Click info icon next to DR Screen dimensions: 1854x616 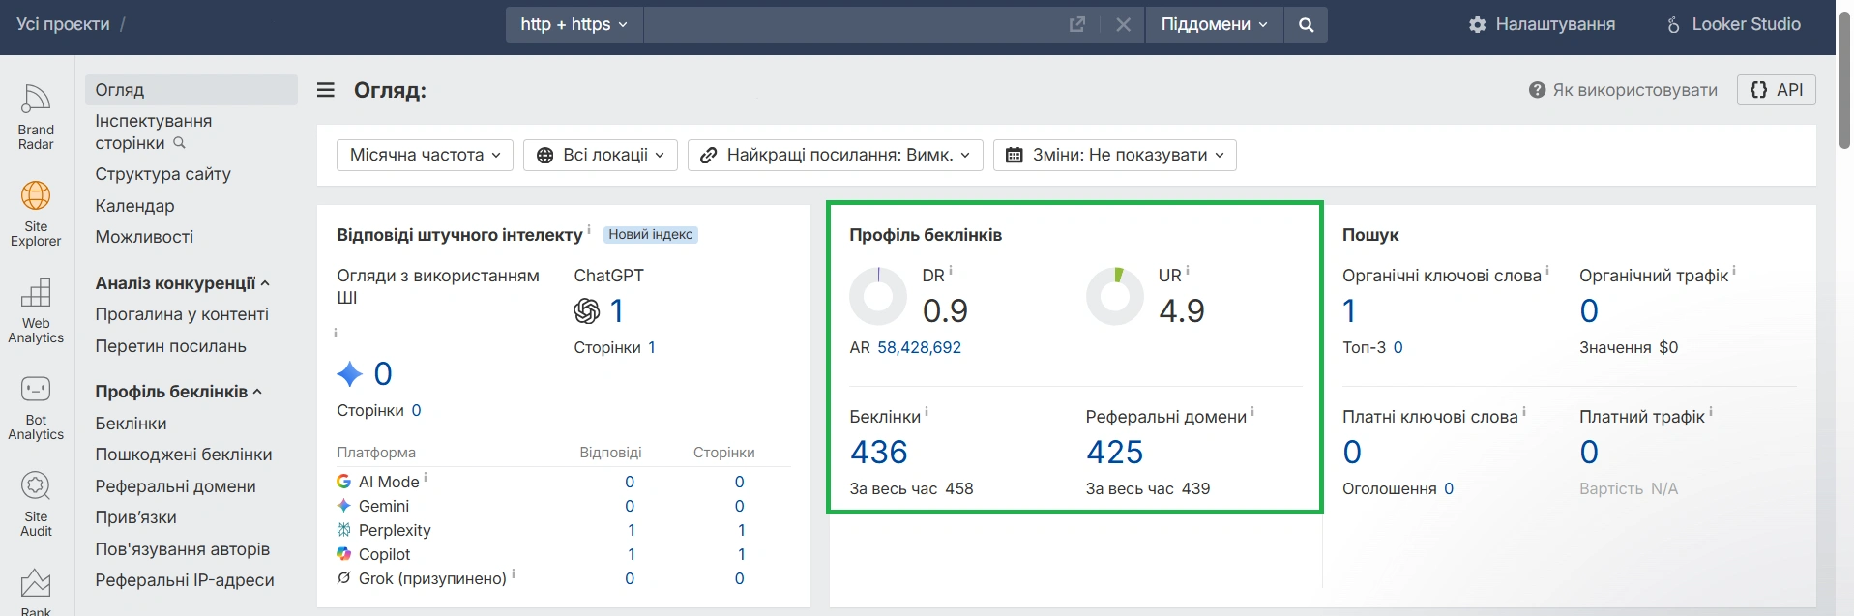tap(951, 271)
